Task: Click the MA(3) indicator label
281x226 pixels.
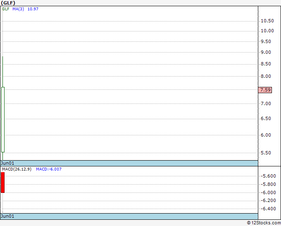Action: pos(18,9)
